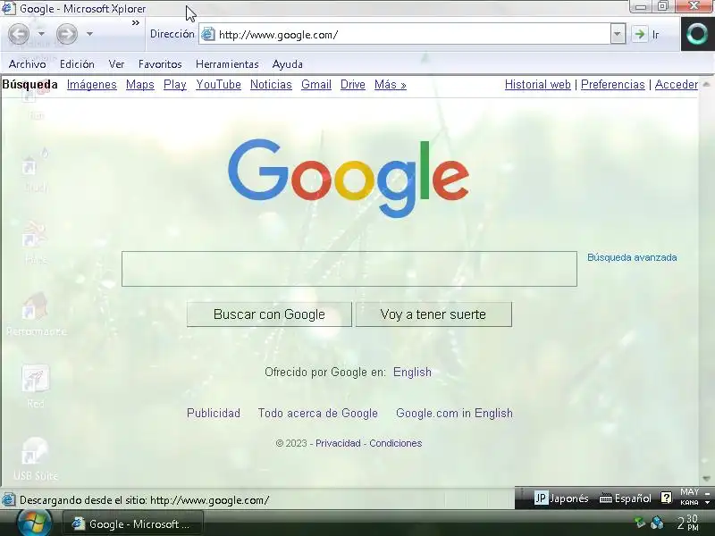Screen dimensions: 715x536
Task: Open the Archivo menu
Action: point(28,64)
